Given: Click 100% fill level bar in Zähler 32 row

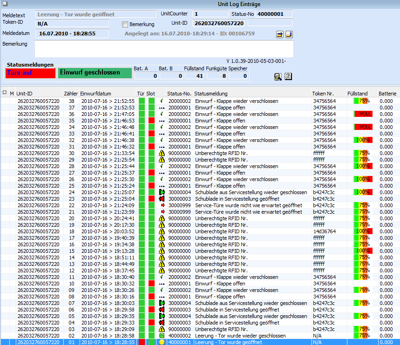Looking at the screenshot, I should click(x=363, y=140).
